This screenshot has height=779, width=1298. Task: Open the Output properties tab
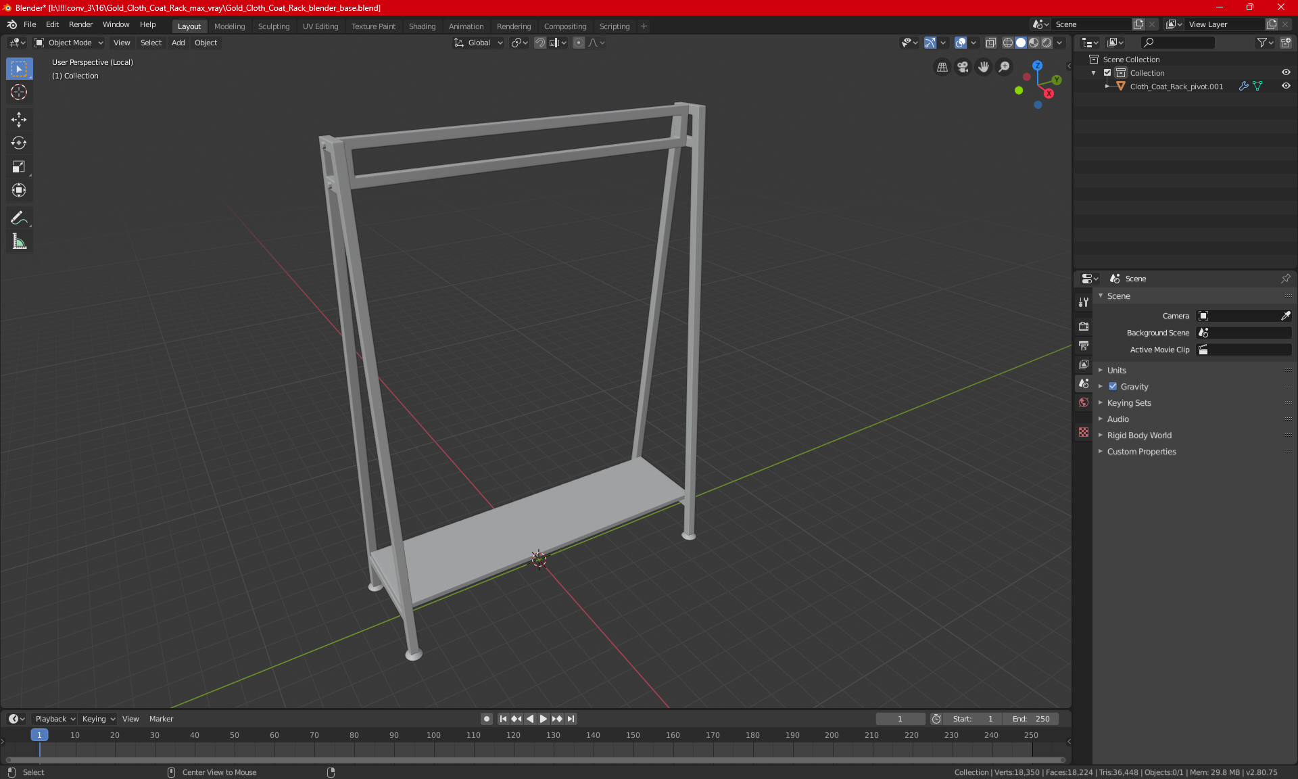[1084, 346]
